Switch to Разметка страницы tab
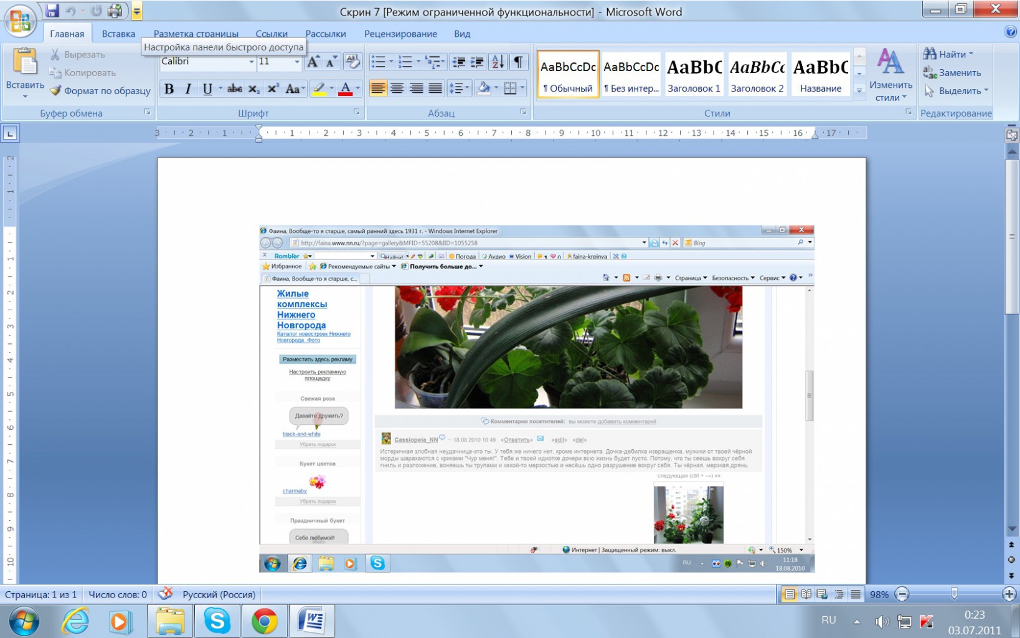1020x638 pixels. click(196, 34)
